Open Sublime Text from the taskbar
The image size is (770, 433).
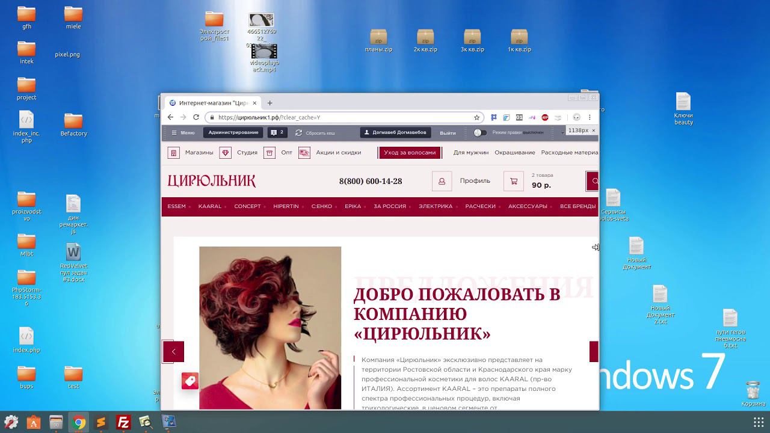(101, 422)
